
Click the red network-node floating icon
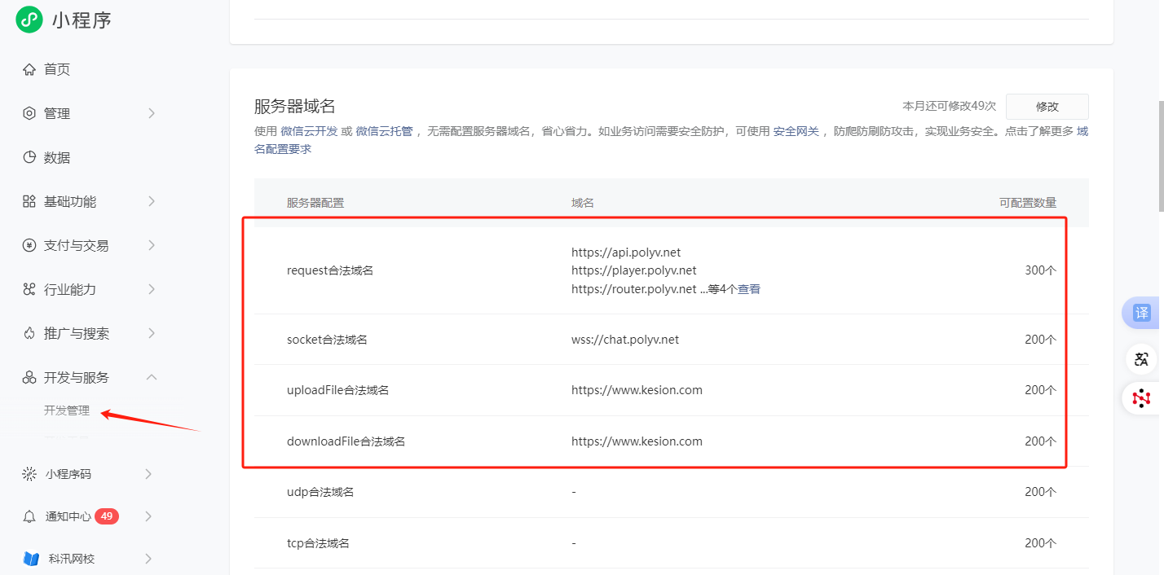point(1141,397)
